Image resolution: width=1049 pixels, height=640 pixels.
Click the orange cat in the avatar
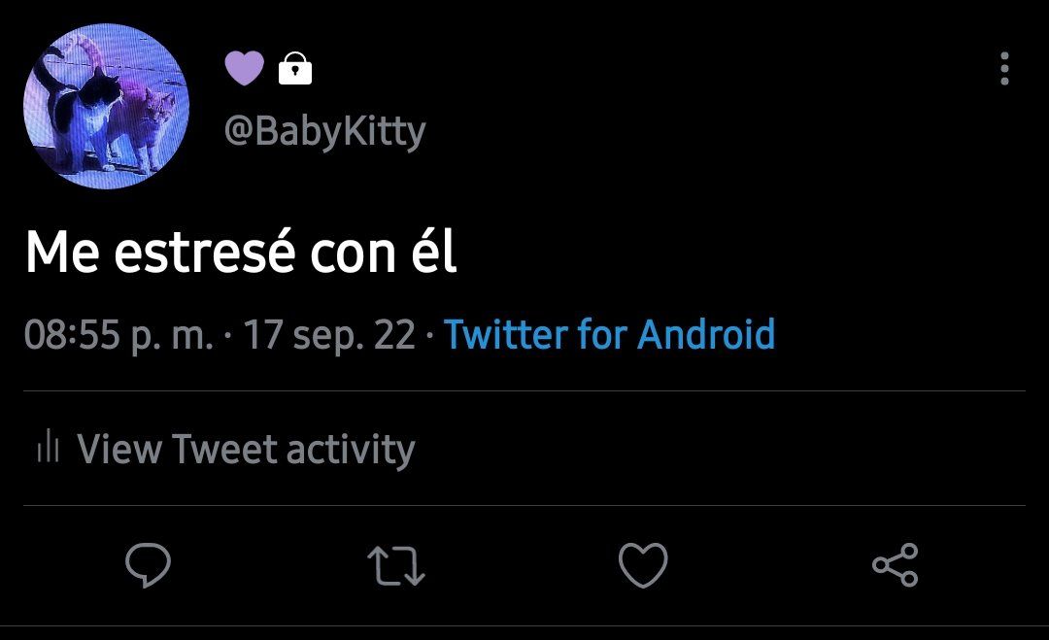pyautogui.click(x=142, y=123)
